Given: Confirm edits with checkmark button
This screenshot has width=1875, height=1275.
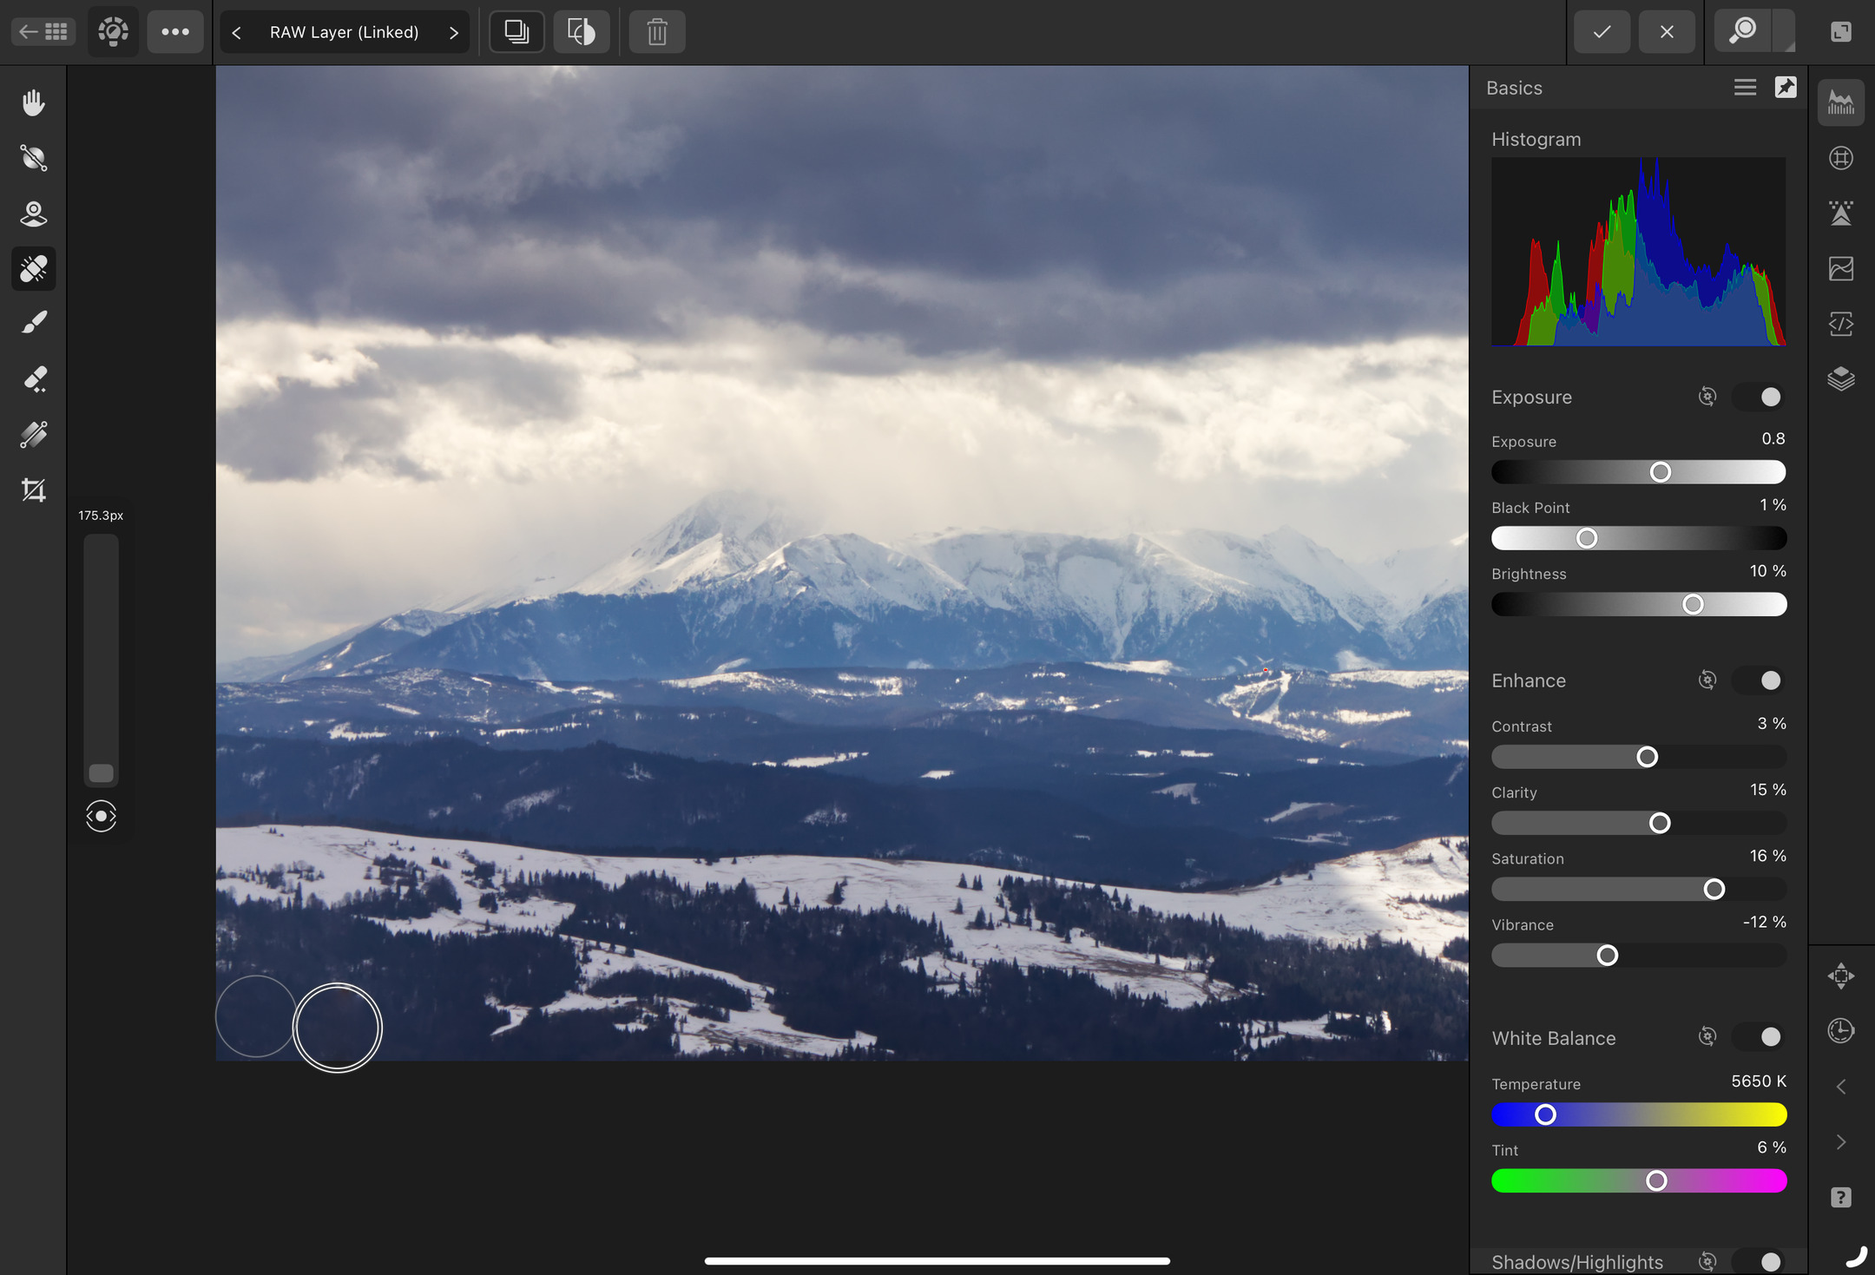Looking at the screenshot, I should pyautogui.click(x=1601, y=31).
